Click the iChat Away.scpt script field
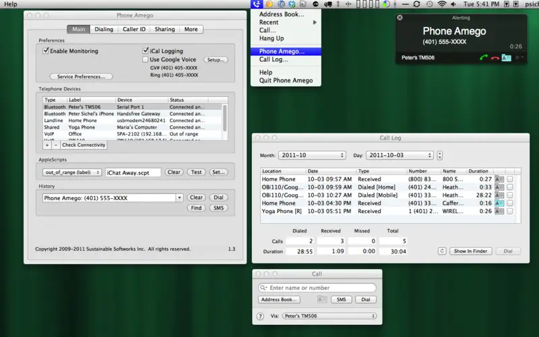 point(133,173)
